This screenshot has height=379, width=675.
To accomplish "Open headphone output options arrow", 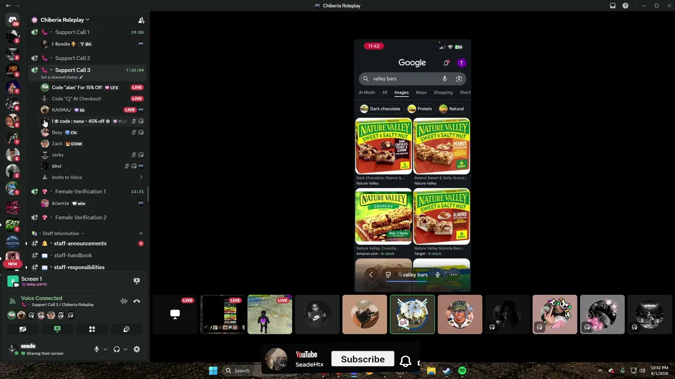I will pyautogui.click(x=125, y=349).
